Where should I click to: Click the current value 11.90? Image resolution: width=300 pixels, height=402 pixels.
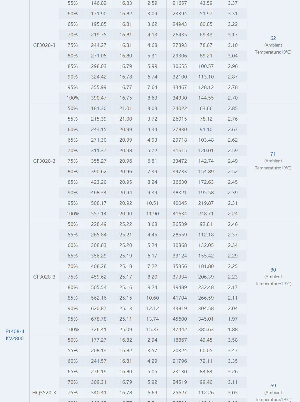[x=153, y=213]
